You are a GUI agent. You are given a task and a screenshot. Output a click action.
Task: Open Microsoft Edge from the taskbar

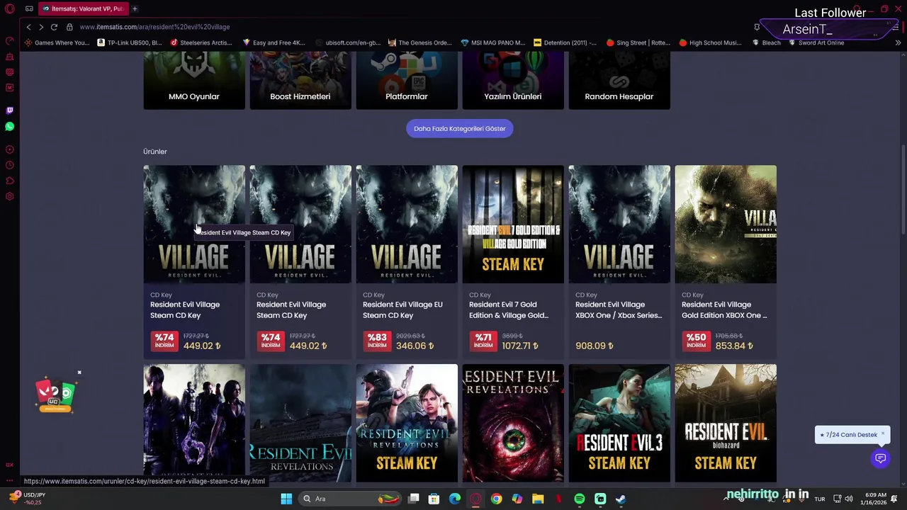coord(455,499)
